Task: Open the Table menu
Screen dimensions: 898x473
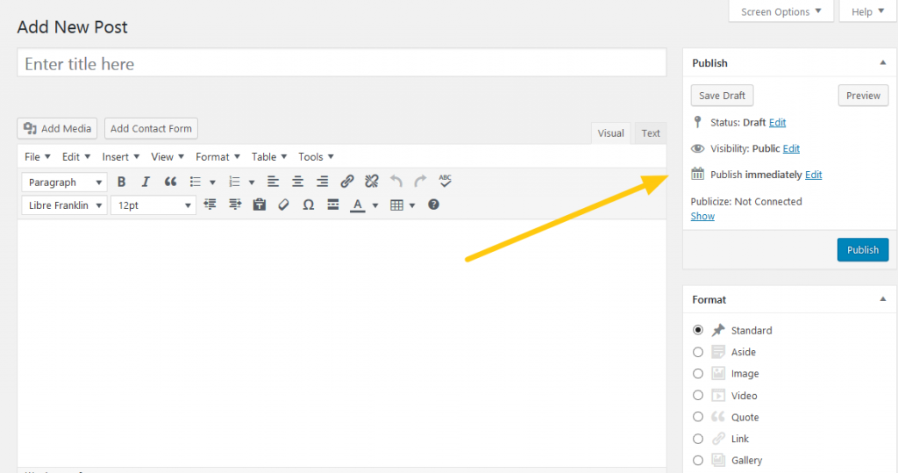Action: 269,156
